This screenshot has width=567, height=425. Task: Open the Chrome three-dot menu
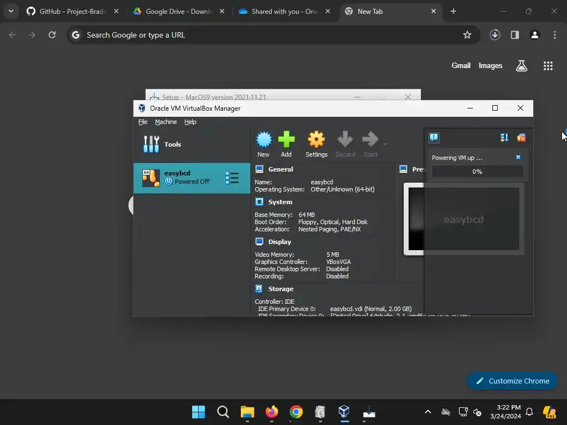pos(555,35)
